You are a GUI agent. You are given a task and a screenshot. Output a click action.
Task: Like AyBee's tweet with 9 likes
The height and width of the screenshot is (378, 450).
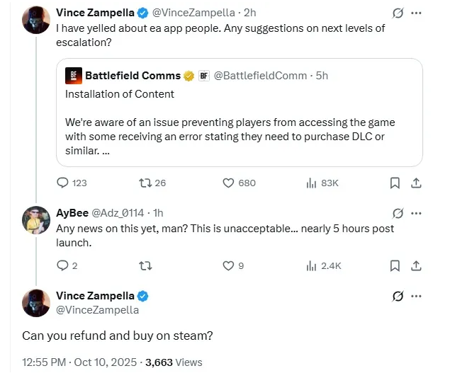(228, 265)
